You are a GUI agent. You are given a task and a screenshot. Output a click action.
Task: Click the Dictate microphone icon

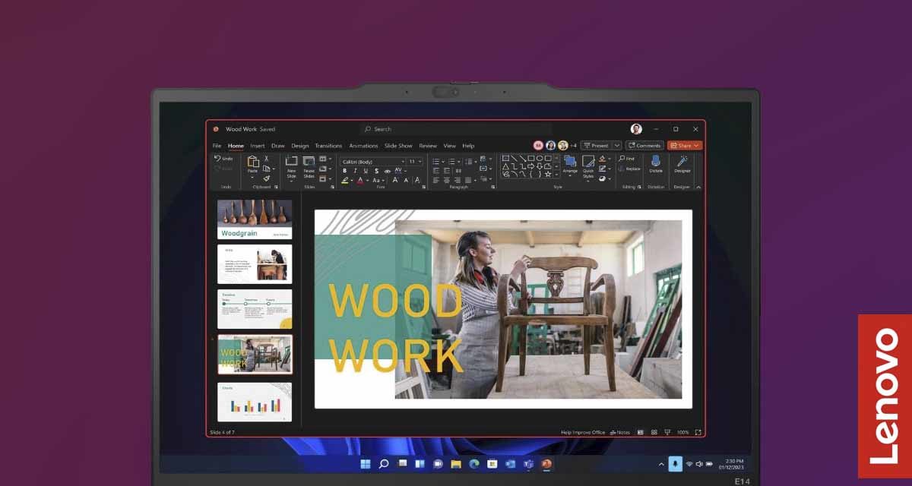655,161
